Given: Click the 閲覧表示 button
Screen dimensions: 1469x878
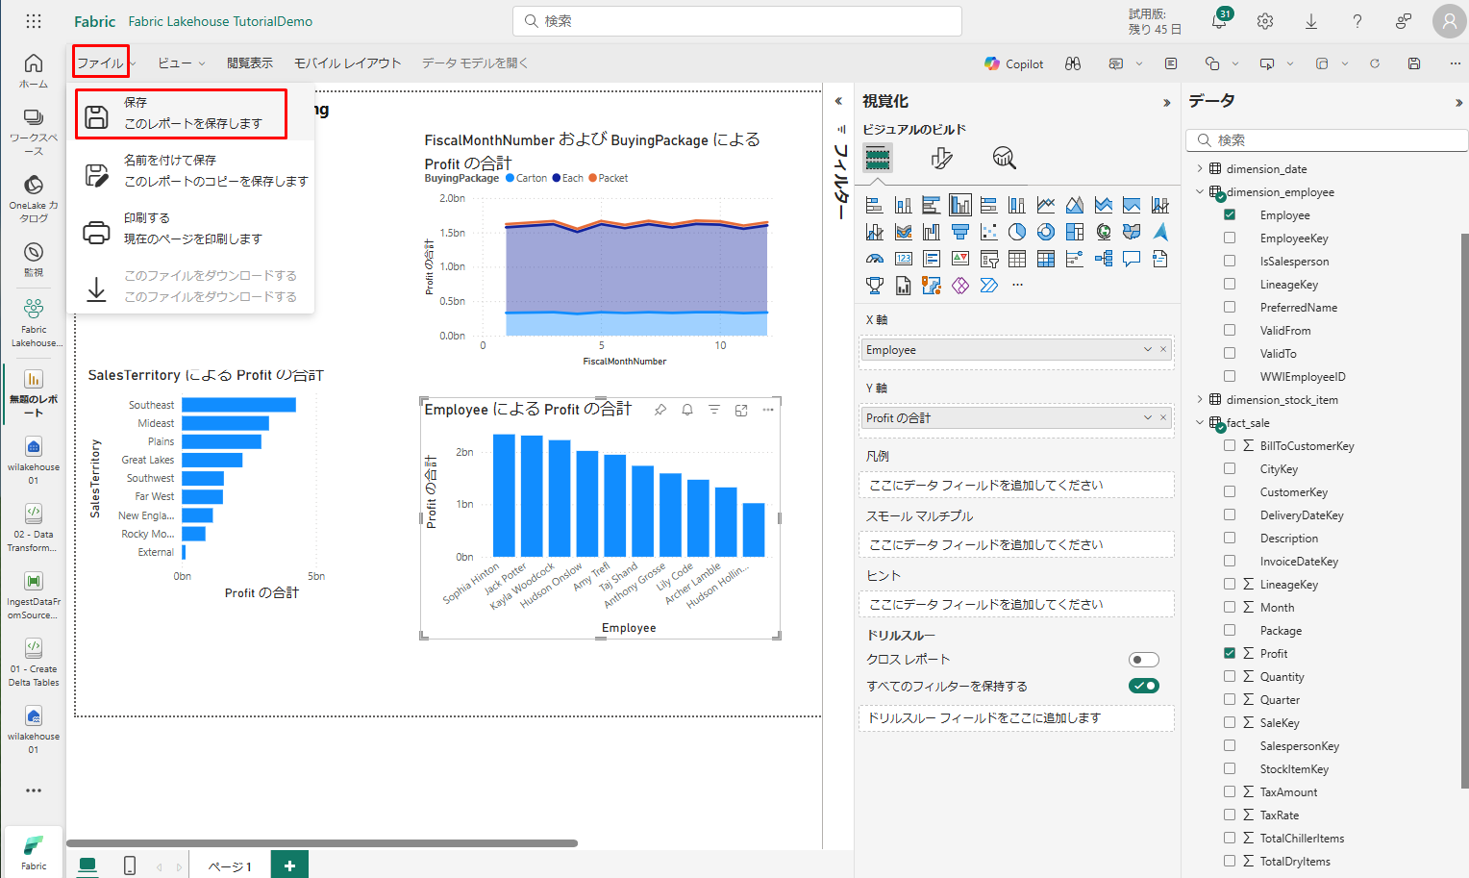Looking at the screenshot, I should pyautogui.click(x=250, y=63).
